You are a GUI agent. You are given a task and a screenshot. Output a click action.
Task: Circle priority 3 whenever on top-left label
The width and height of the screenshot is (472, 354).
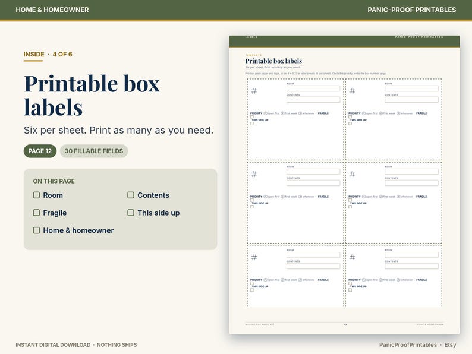point(300,113)
